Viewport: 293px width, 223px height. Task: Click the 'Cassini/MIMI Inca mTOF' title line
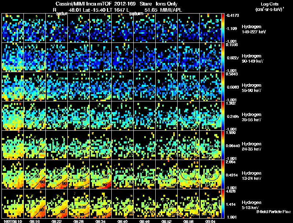[x=116, y=4]
